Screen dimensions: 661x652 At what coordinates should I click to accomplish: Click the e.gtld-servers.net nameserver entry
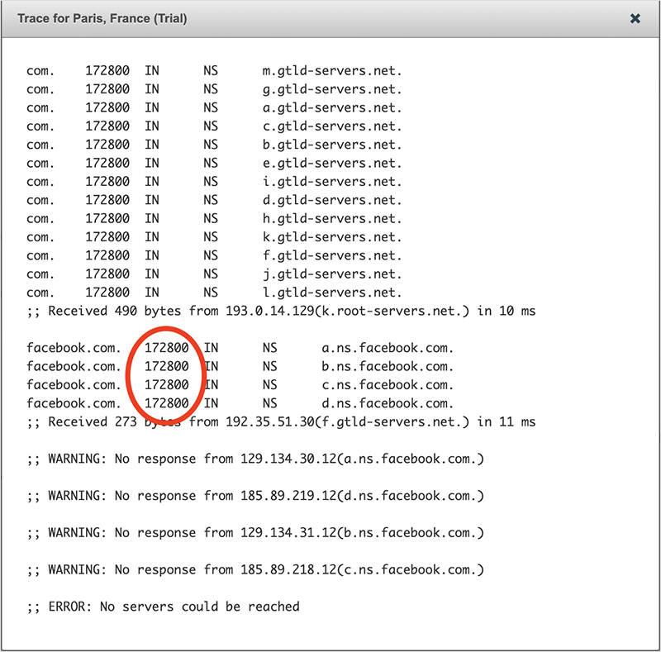click(x=331, y=163)
